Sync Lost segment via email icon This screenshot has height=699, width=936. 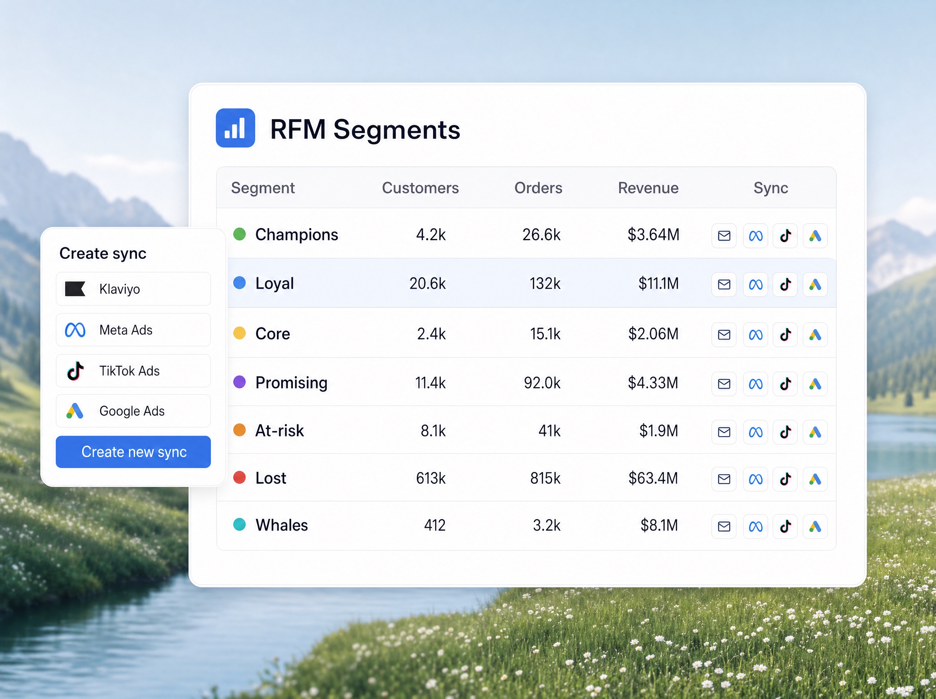[x=724, y=479]
